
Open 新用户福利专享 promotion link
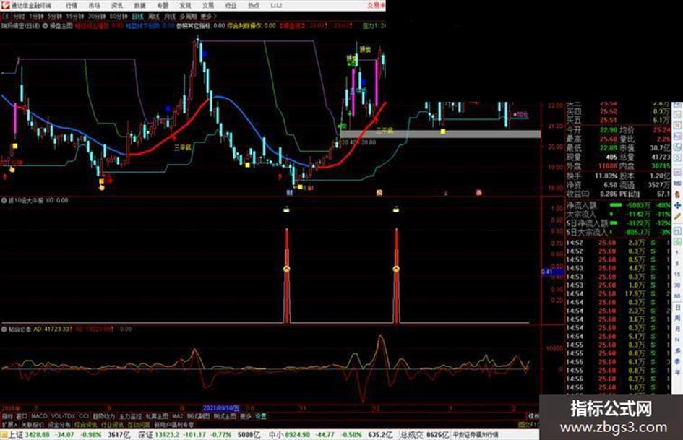coord(173,424)
